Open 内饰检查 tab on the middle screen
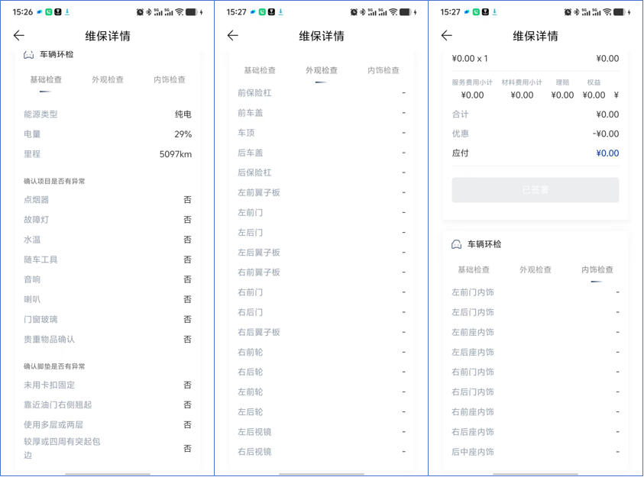The width and height of the screenshot is (644, 477). tap(383, 70)
